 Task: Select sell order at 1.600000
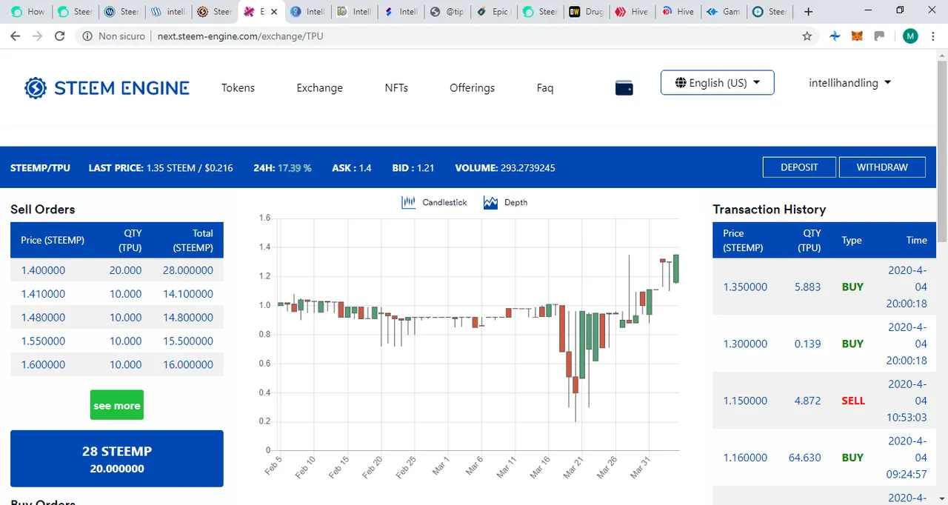(117, 365)
